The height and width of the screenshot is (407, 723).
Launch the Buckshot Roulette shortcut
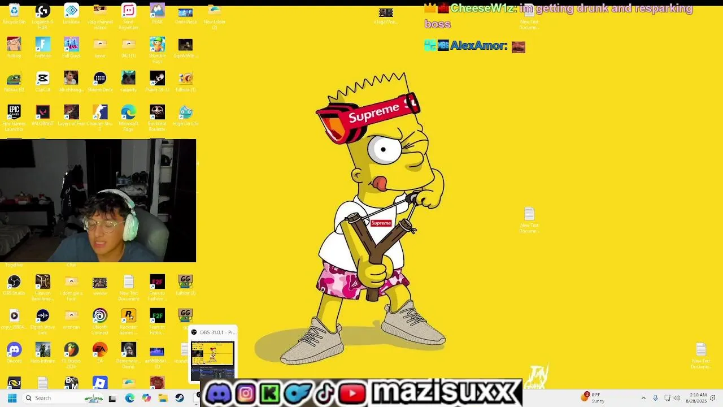pos(157,118)
